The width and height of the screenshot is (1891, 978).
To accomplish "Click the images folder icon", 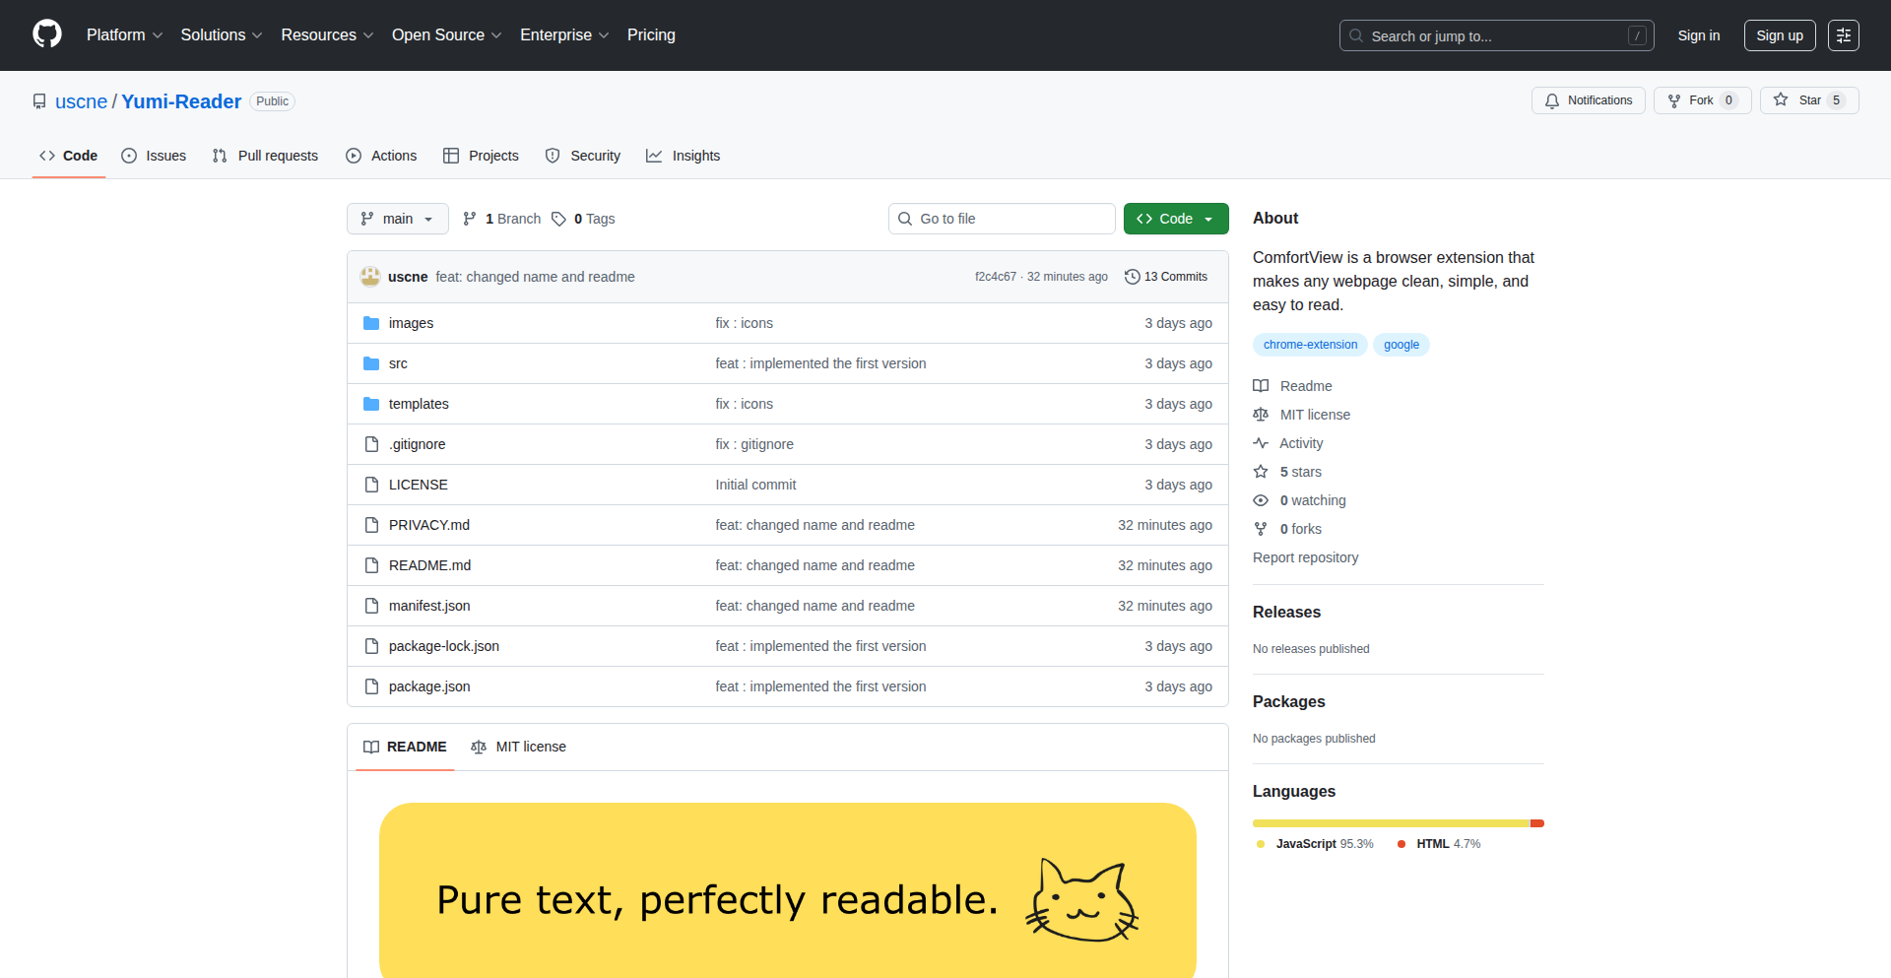I will pyautogui.click(x=371, y=323).
